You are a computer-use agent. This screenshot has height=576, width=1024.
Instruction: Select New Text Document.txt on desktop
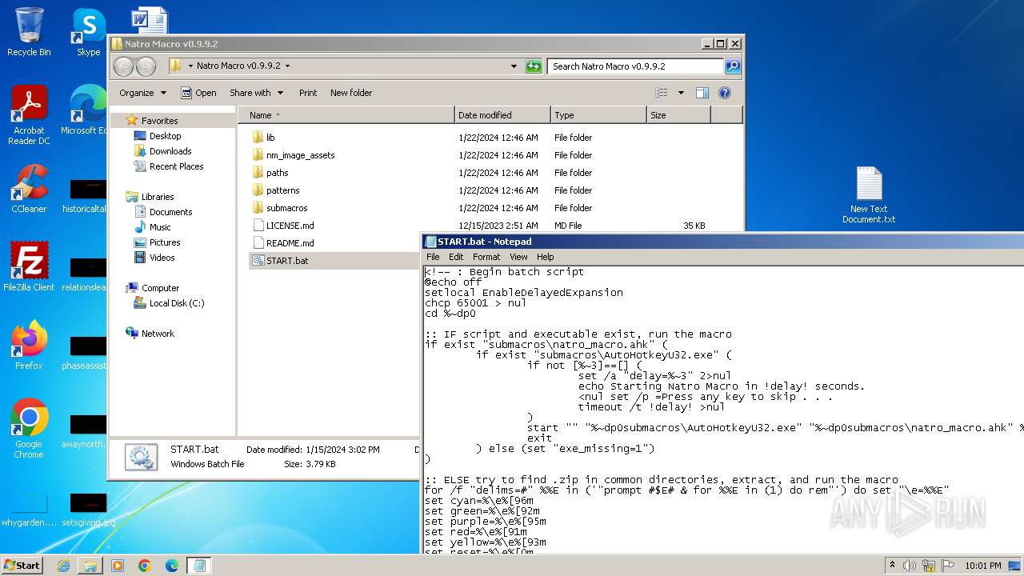tap(869, 194)
